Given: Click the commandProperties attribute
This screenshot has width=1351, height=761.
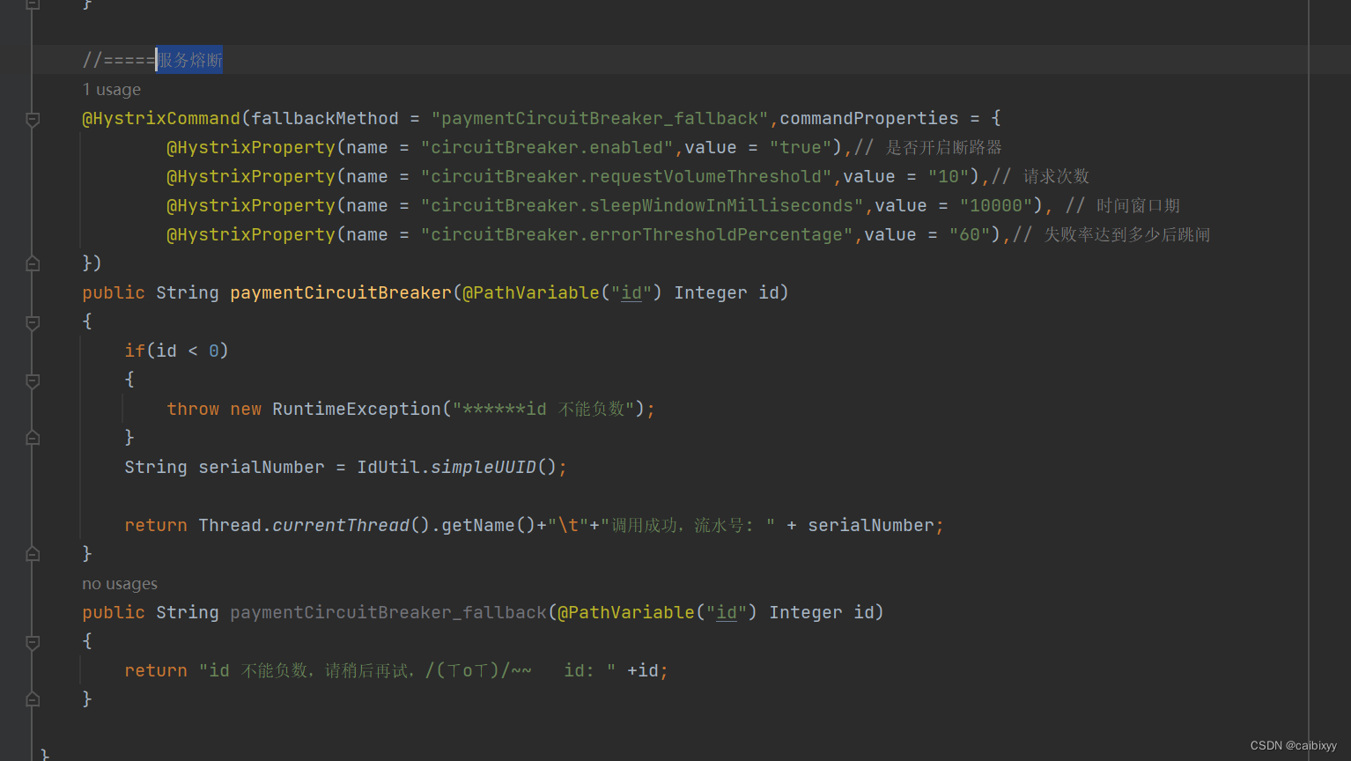Looking at the screenshot, I should pyautogui.click(x=869, y=118).
